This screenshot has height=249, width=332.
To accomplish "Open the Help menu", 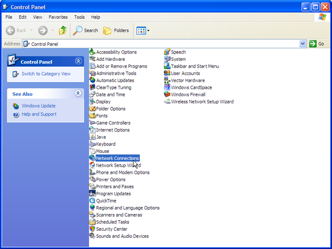I will [96, 17].
